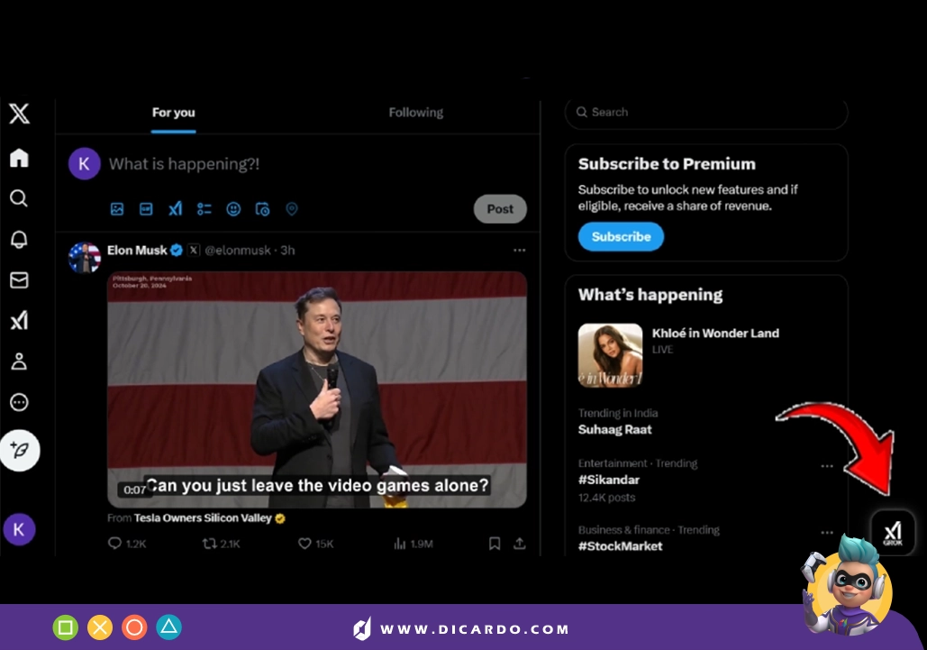Reply to Elon Musk's post
Screen dimensions: 927x650
click(x=127, y=544)
